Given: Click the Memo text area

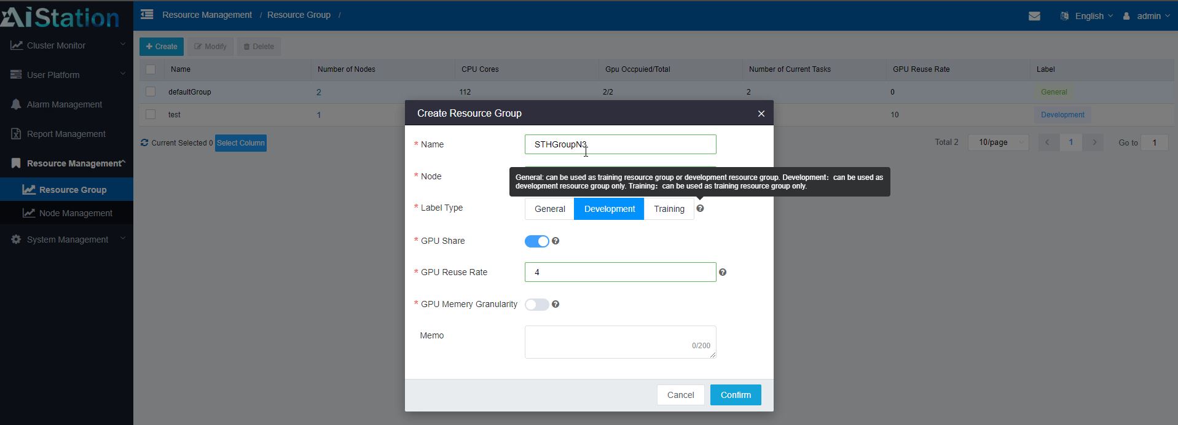Looking at the screenshot, I should click(621, 342).
